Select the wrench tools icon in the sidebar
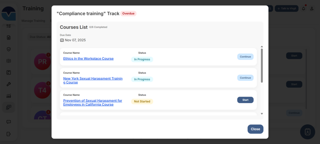 point(9,84)
